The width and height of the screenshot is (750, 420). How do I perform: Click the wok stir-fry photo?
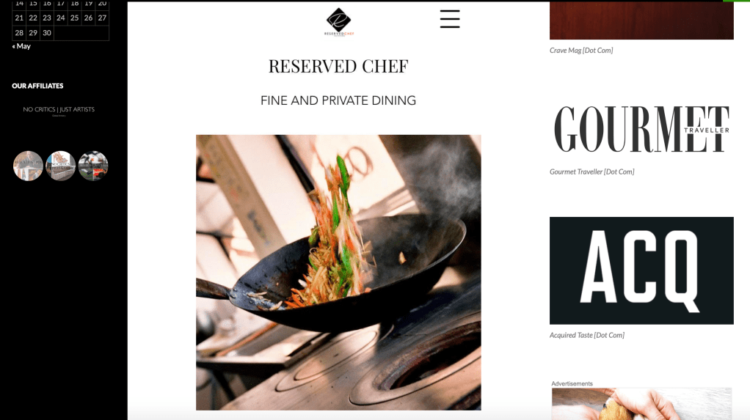tap(338, 273)
